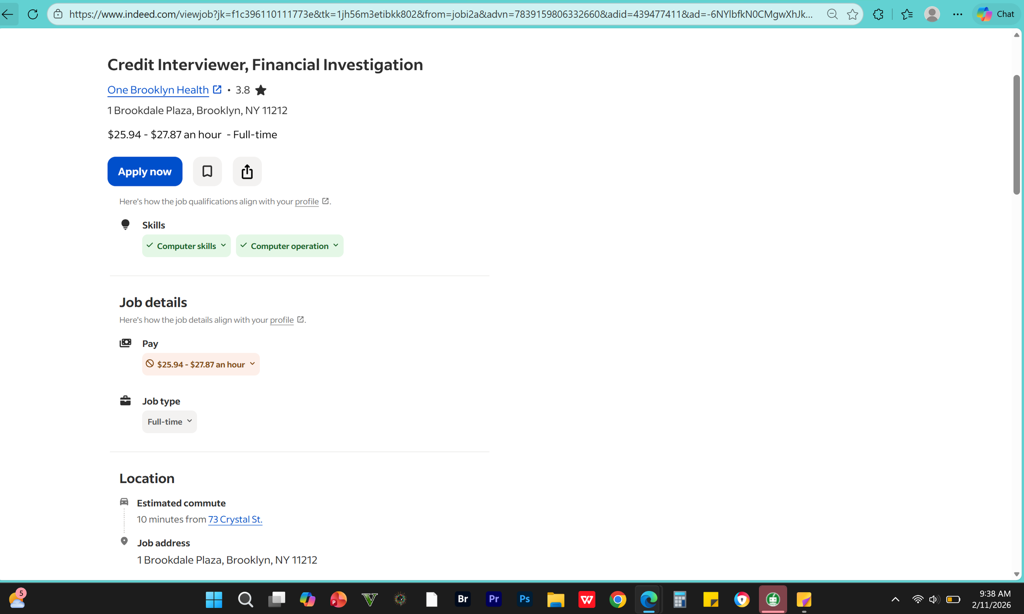
Task: Click the share job icon
Action: tap(247, 171)
